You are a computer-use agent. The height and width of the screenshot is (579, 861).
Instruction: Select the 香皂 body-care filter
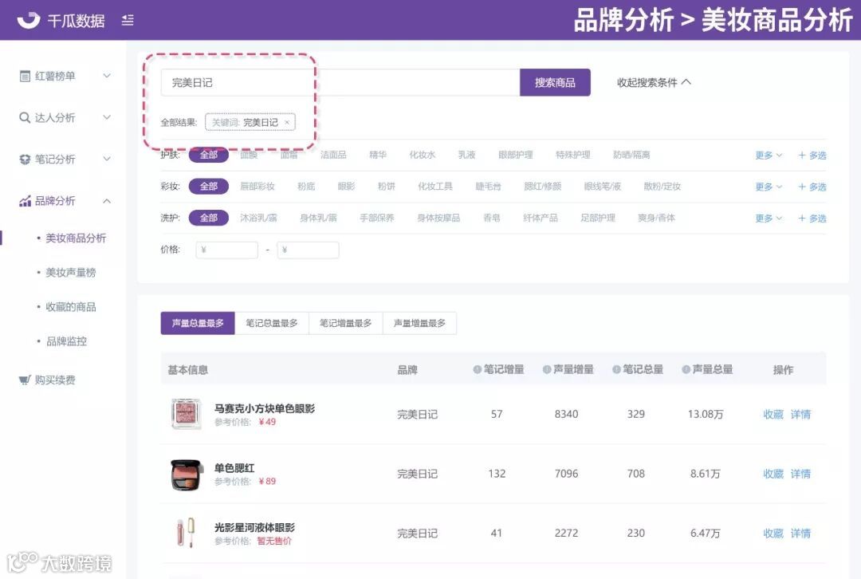click(x=491, y=218)
